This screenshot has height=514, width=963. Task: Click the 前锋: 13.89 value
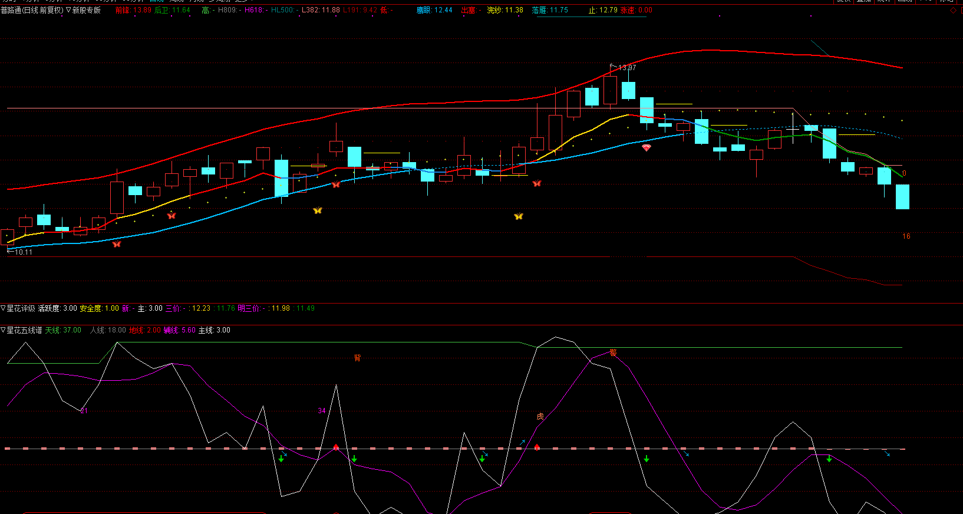(133, 10)
